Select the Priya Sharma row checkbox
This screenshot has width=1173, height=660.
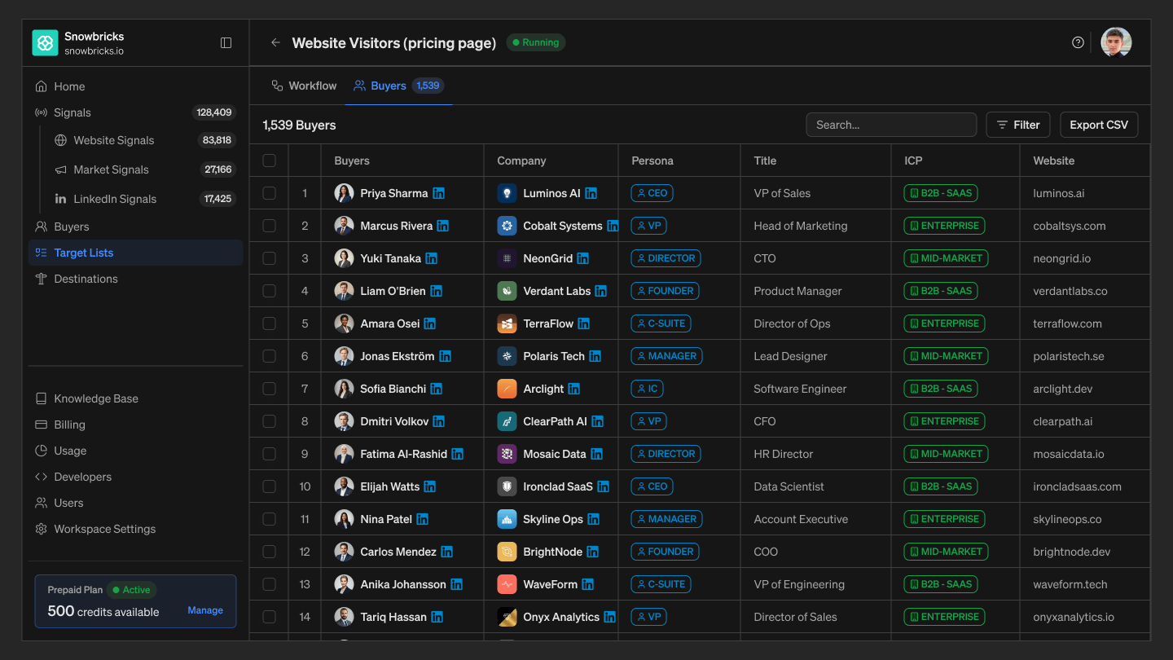coord(269,193)
